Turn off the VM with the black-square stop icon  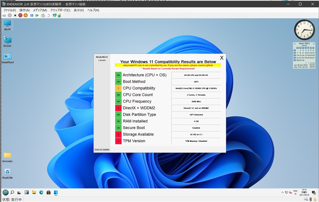point(15,16)
